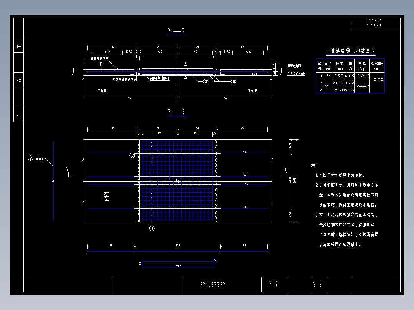Select the ????????? title block text
The image size is (414, 310).
[x=212, y=284]
